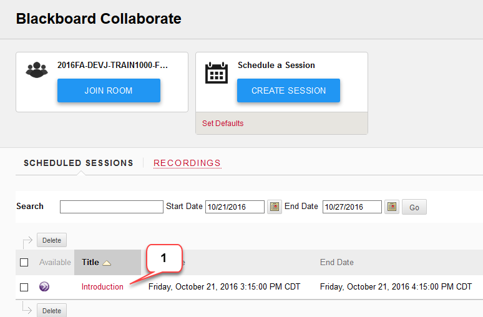Open the Start Date calendar picker
The height and width of the screenshot is (317, 483).
coord(274,207)
